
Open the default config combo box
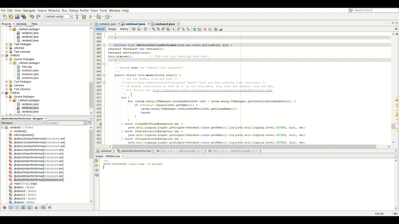click(59, 16)
